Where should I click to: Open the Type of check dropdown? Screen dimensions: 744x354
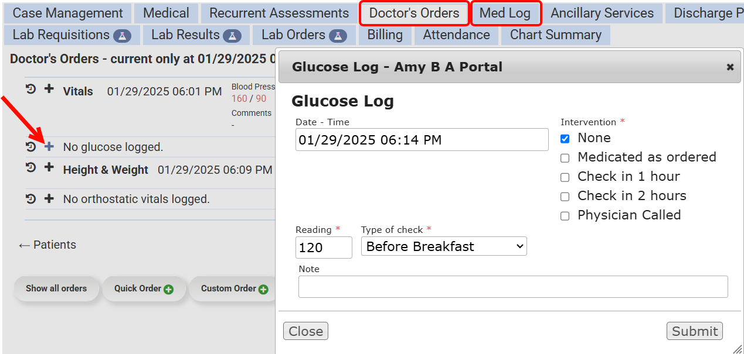[444, 246]
